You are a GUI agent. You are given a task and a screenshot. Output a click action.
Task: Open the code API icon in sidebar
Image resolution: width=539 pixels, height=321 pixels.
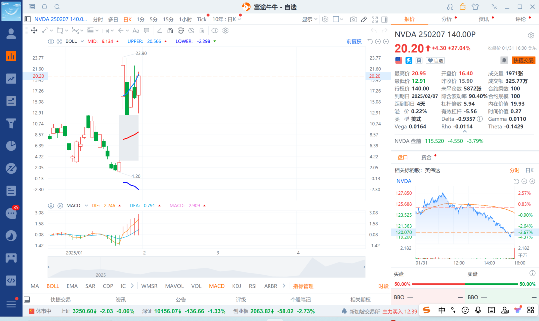click(11, 280)
